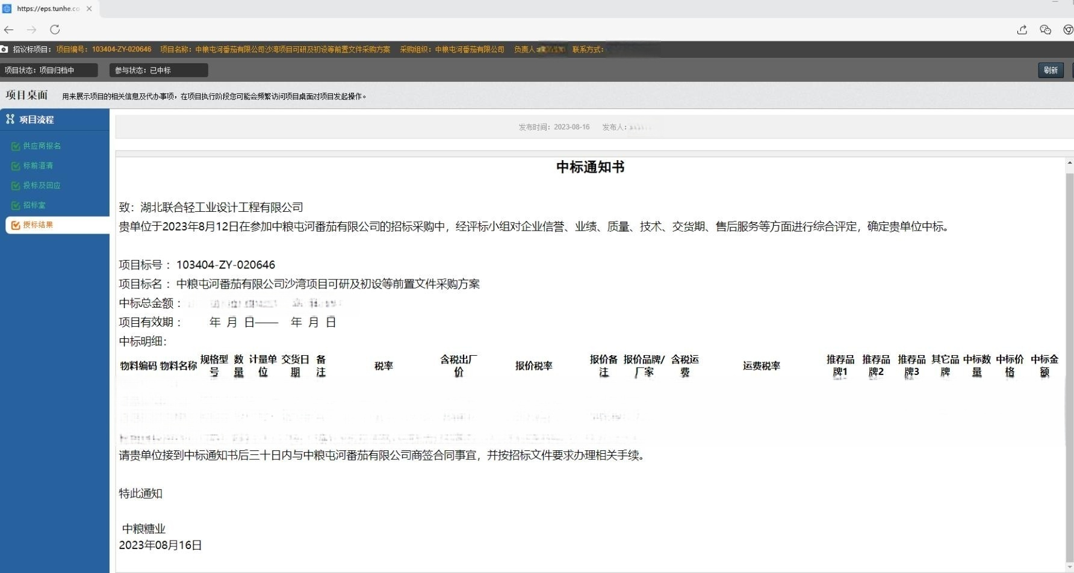
Task: Click the check icon beside 标前澄清
Action: 16,166
